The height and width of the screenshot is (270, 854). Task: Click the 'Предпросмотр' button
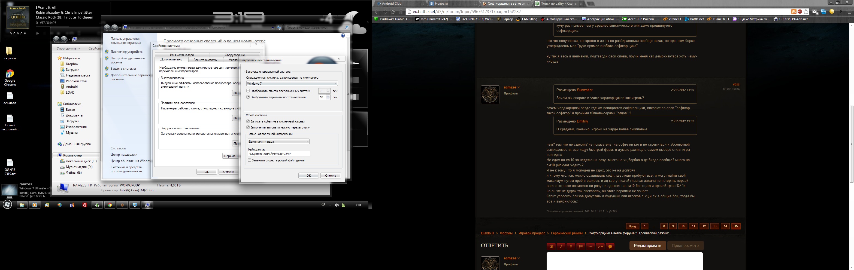point(685,246)
